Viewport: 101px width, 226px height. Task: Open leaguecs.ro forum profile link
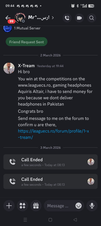pyautogui.click(x=54, y=134)
